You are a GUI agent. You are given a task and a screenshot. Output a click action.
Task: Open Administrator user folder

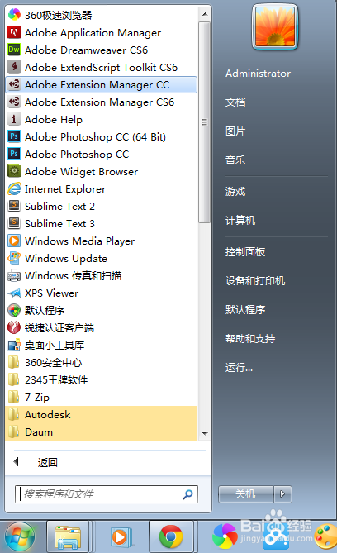tap(258, 74)
